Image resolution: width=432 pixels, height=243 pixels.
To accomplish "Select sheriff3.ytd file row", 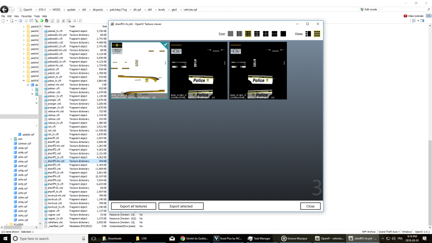I will pyautogui.click(x=75, y=169).
